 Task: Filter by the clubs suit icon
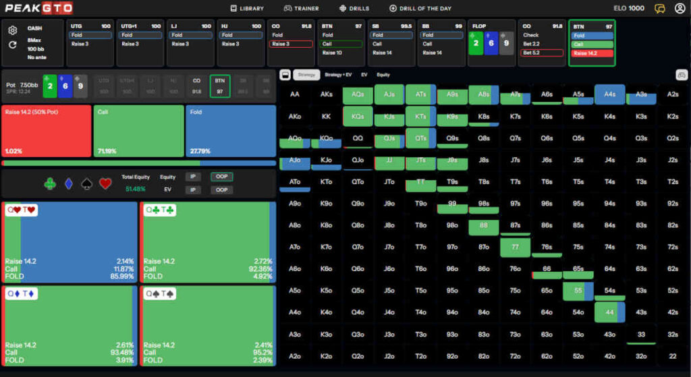pos(50,183)
